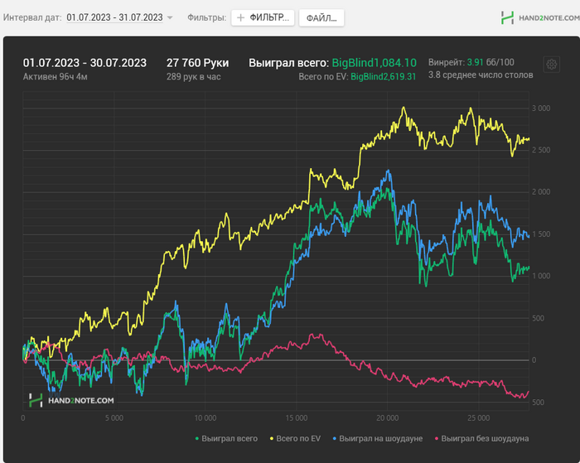The image size is (580, 463).
Task: Open the chart settings gear icon
Action: 551,65
